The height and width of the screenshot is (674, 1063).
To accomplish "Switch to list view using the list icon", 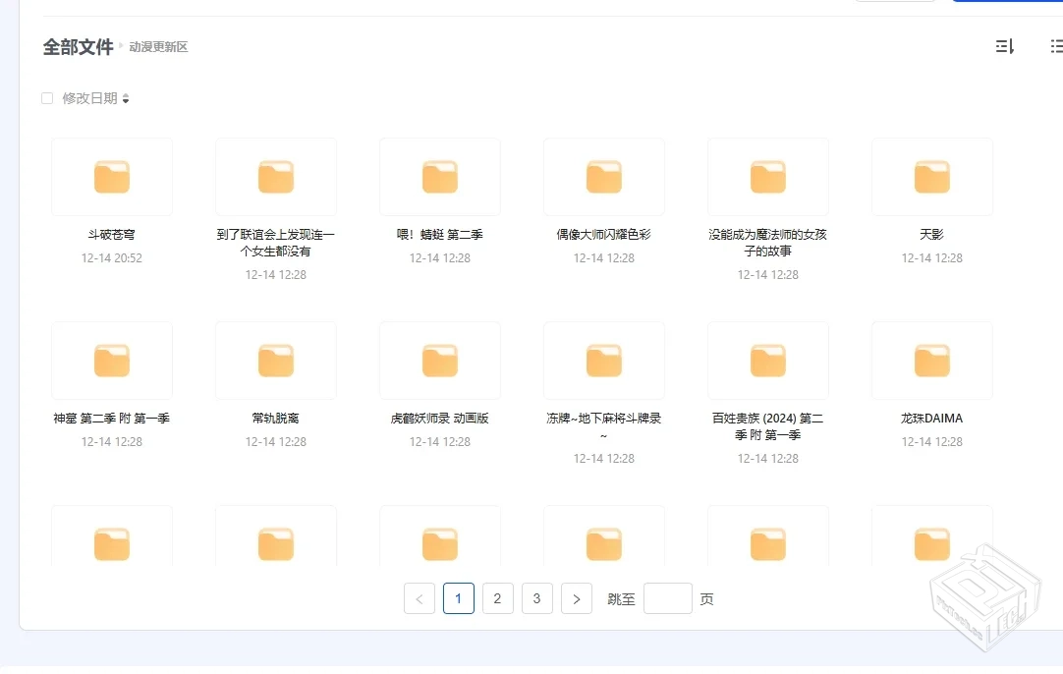I will coord(1055,45).
